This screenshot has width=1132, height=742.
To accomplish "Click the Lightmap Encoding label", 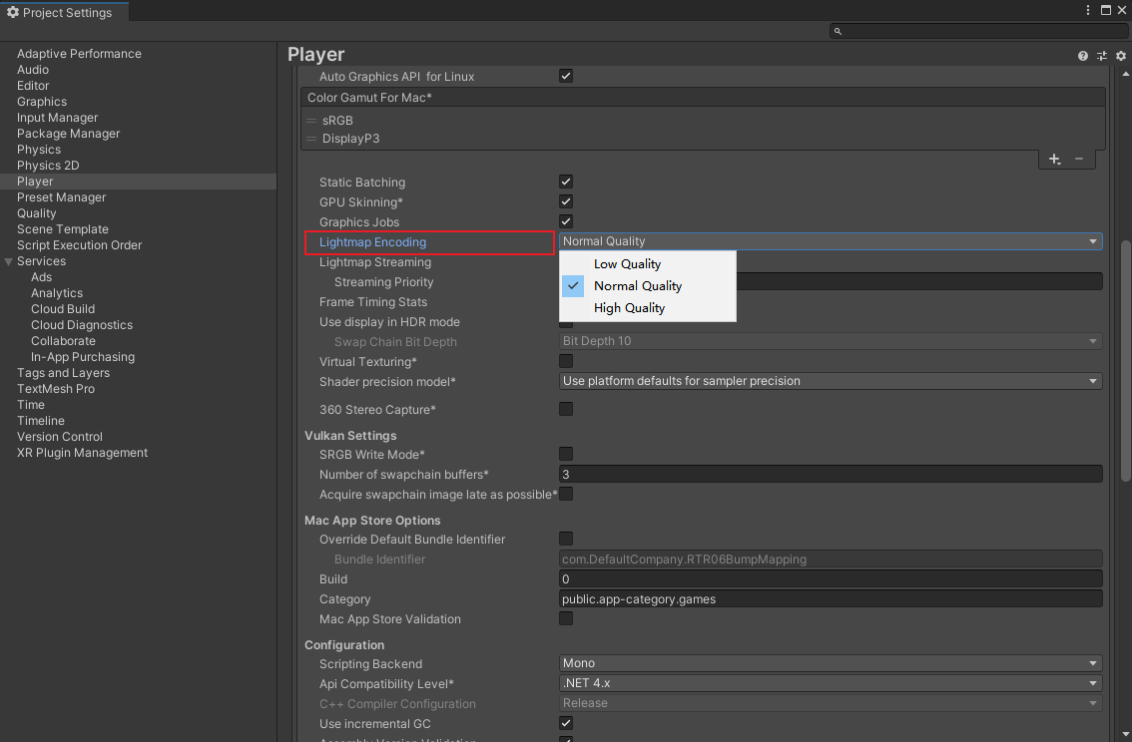I will click(x=372, y=242).
